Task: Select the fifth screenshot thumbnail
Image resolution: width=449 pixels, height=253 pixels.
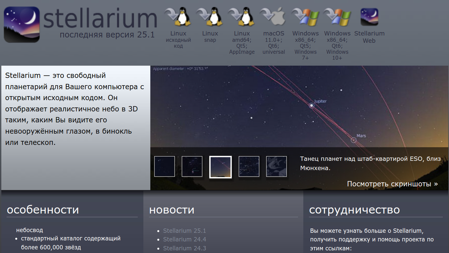Action: (x=277, y=167)
